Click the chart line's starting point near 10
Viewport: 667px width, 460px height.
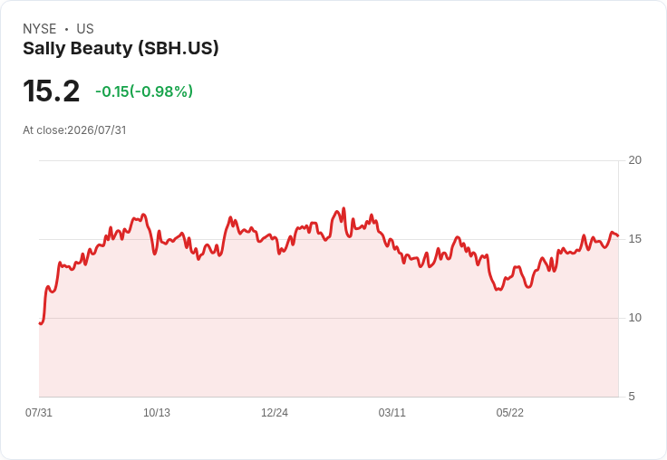coord(40,323)
